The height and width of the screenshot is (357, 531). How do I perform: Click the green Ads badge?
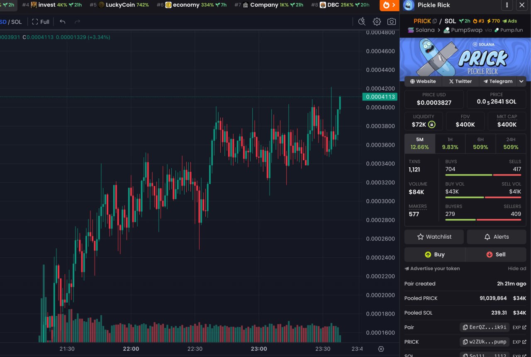pos(510,21)
